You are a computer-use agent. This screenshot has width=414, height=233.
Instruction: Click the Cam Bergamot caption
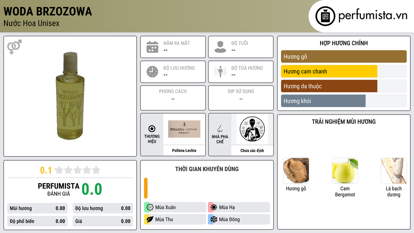tap(345, 191)
